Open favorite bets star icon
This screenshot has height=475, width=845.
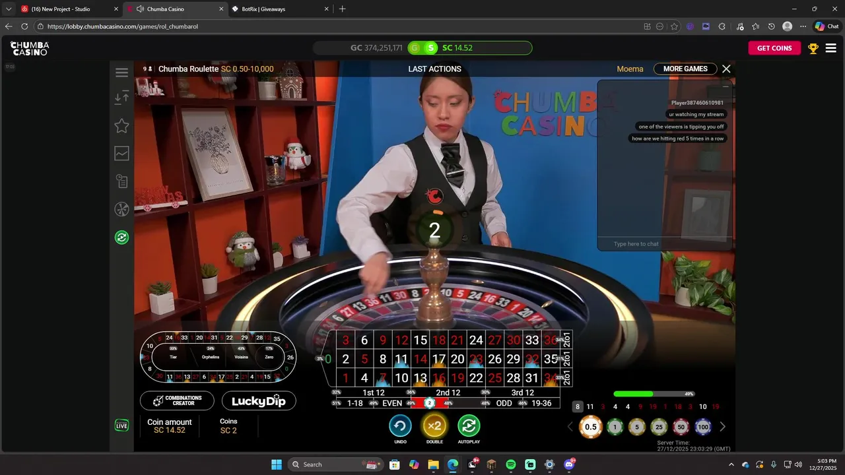coord(122,125)
